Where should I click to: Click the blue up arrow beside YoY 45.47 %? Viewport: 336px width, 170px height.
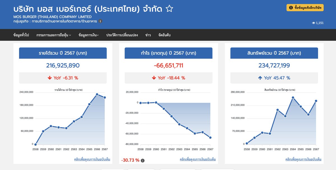(260, 78)
